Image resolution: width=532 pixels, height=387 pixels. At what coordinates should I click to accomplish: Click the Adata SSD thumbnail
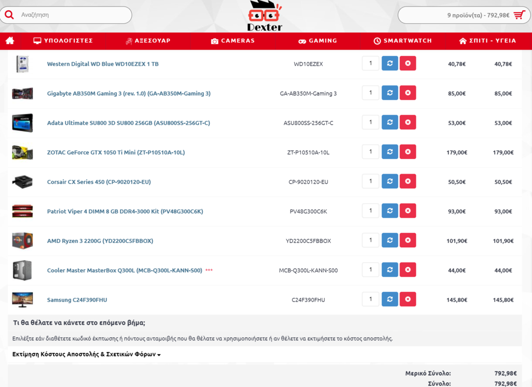(x=23, y=123)
